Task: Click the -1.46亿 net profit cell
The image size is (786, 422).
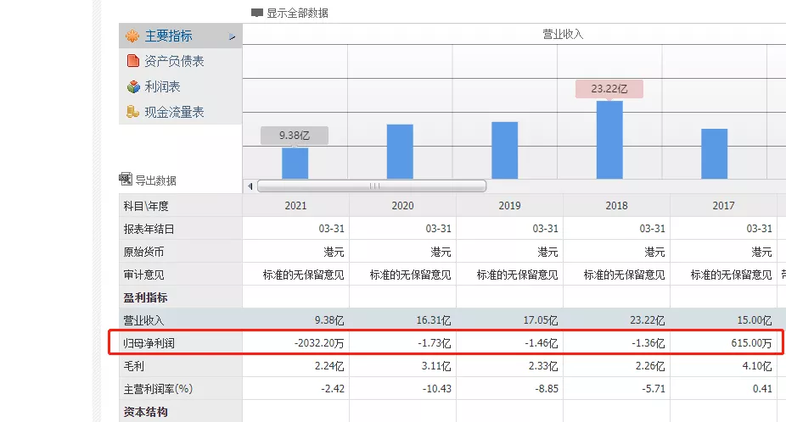Action: tap(510, 343)
